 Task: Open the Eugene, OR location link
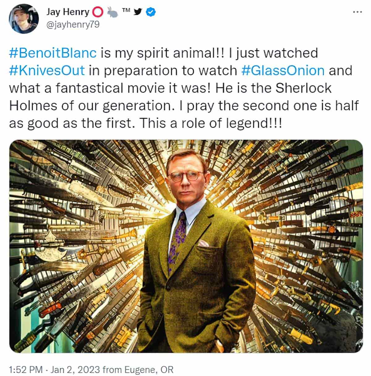point(149,369)
